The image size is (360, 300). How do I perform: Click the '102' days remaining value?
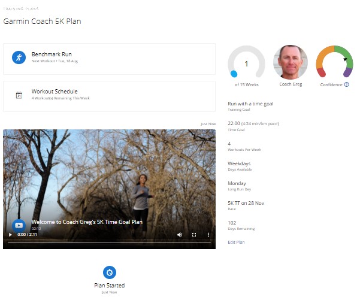[232, 223]
